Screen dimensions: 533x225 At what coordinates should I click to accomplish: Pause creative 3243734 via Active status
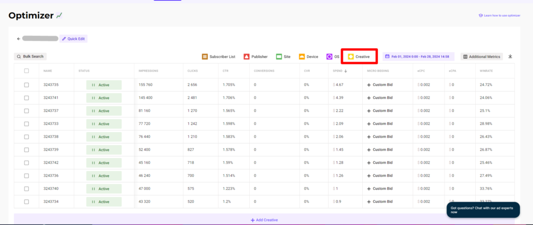point(104,202)
